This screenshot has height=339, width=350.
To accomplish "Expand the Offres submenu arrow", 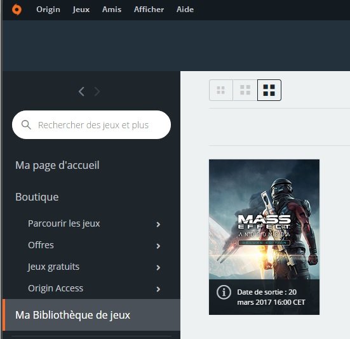I will tap(158, 246).
